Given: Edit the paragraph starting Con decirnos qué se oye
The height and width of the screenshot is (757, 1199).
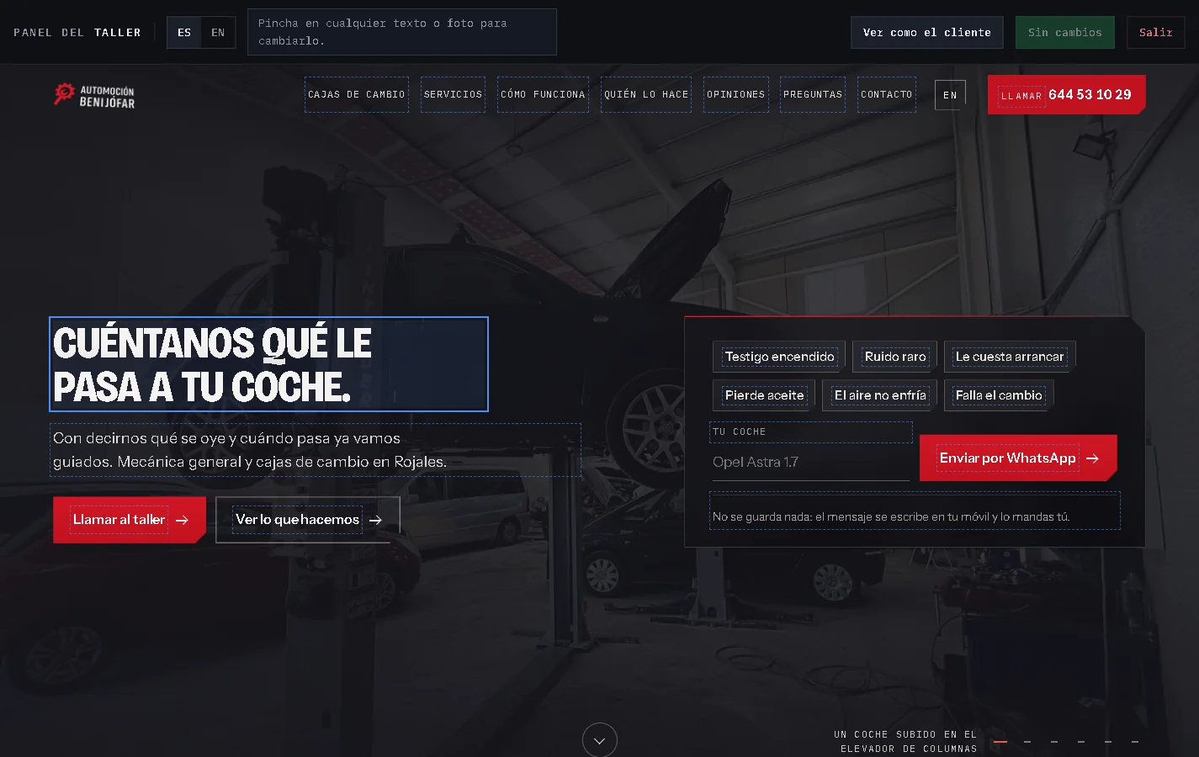Looking at the screenshot, I should click(316, 450).
